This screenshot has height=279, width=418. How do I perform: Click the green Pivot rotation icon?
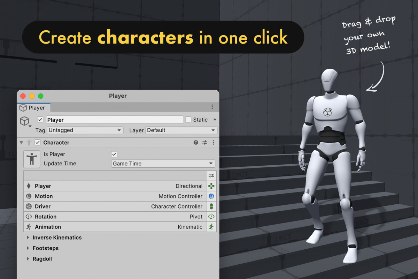point(211,217)
